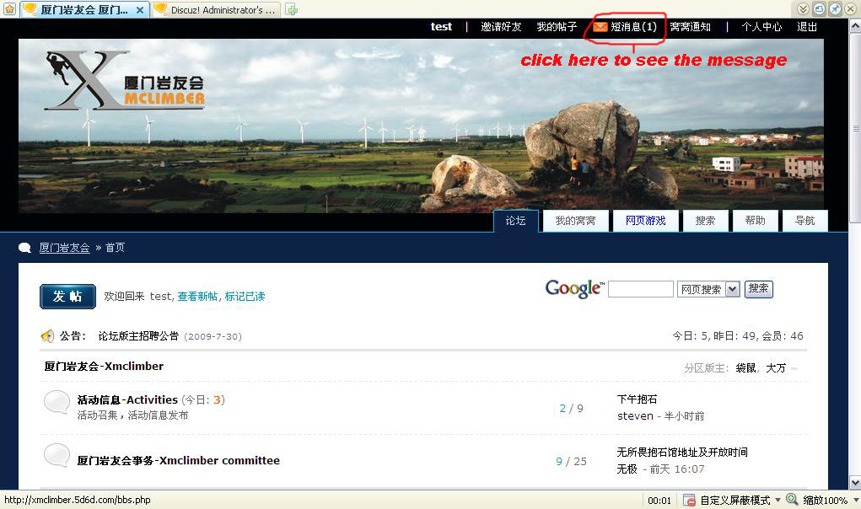Viewport: 861px width, 509px height.
Task: Click the Xmclimber forum logo
Action: (x=125, y=82)
